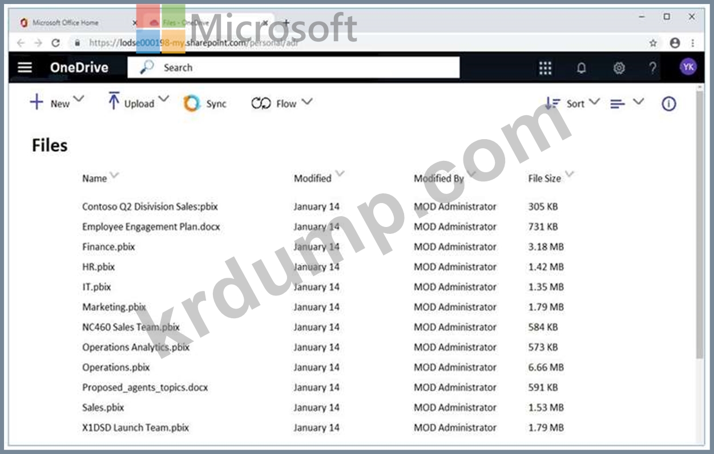Click the search magnifier icon
The height and width of the screenshot is (454, 714).
147,67
